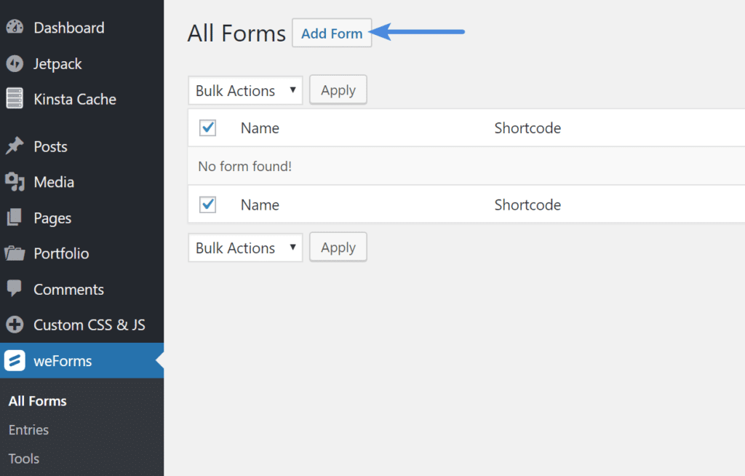Select the Posts pin icon
The height and width of the screenshot is (476, 745).
click(16, 146)
